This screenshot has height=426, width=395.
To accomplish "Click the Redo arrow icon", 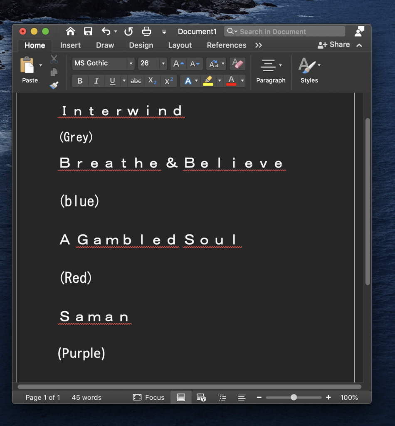I will click(x=128, y=32).
